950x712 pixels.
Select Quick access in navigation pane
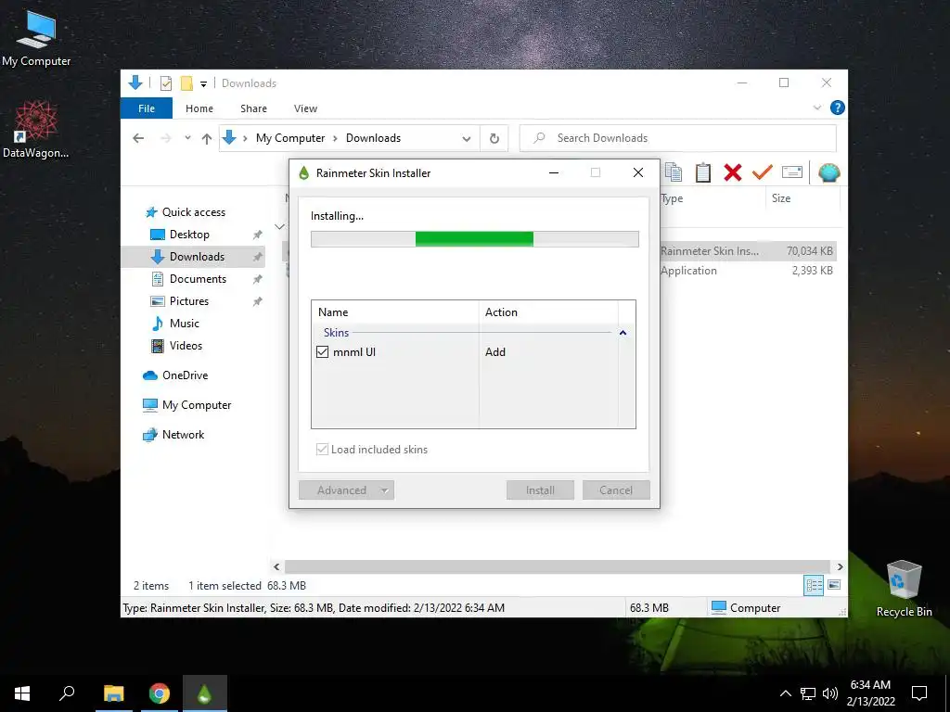(194, 212)
